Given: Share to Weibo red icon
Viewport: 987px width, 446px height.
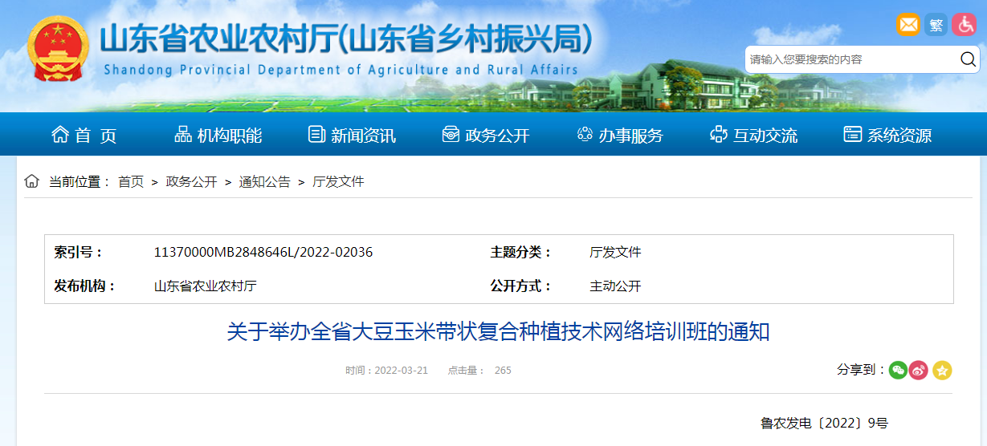Looking at the screenshot, I should coord(919,370).
